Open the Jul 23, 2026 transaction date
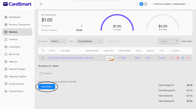 53,58
